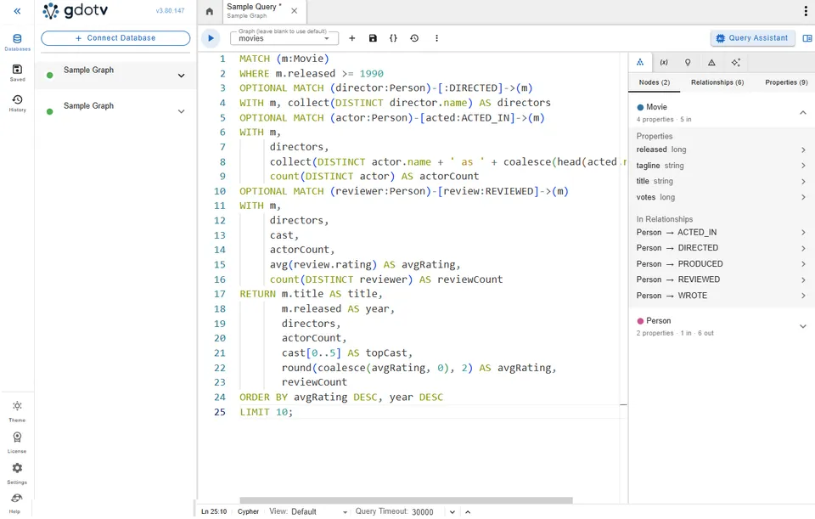Screen dimensions: 815x519
Task: Run the query with play button
Action: click(x=211, y=38)
